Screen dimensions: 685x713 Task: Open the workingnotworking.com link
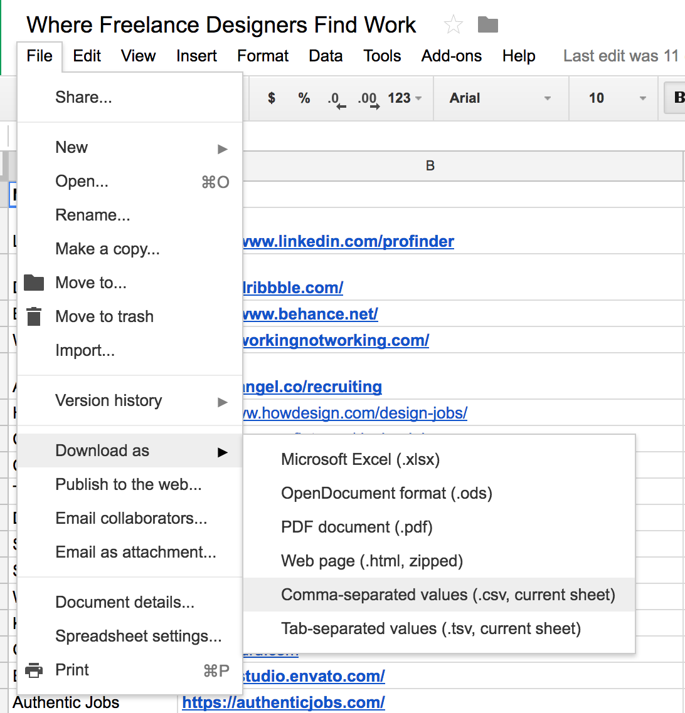[336, 341]
